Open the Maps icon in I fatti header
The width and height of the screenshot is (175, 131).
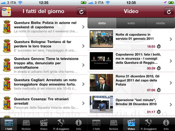point(6,12)
